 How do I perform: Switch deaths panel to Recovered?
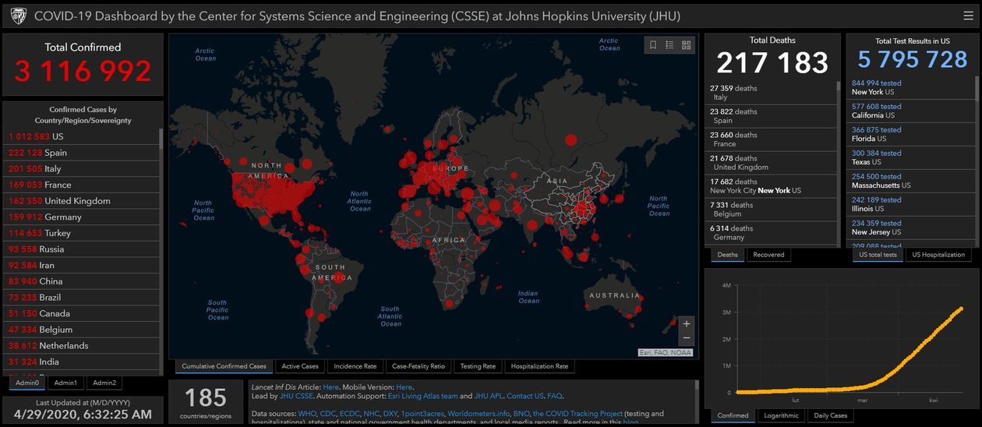click(x=768, y=255)
